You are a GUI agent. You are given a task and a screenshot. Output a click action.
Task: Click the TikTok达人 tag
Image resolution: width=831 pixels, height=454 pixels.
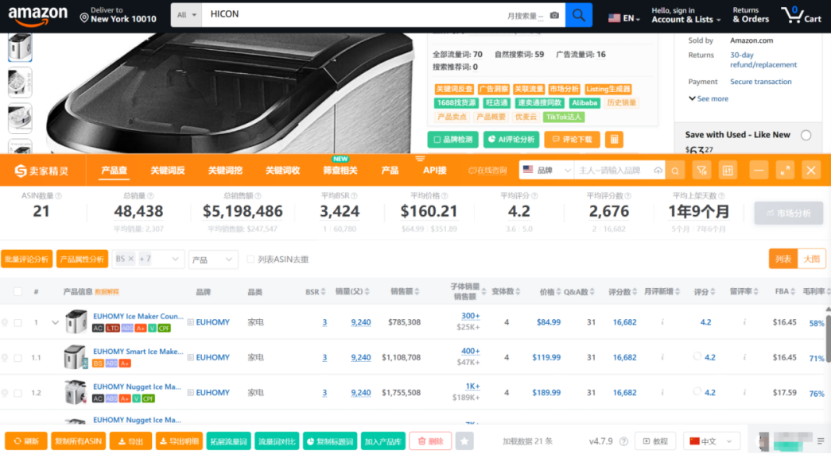click(x=564, y=117)
